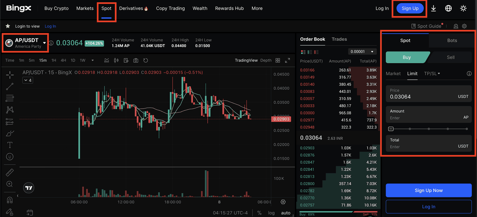
Task: Toggle auto scale on chart
Action: tap(285, 213)
